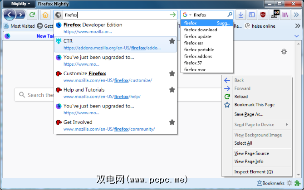304x190 pixels.
Task: Expand Send Page to Device submenu
Action: [257, 125]
